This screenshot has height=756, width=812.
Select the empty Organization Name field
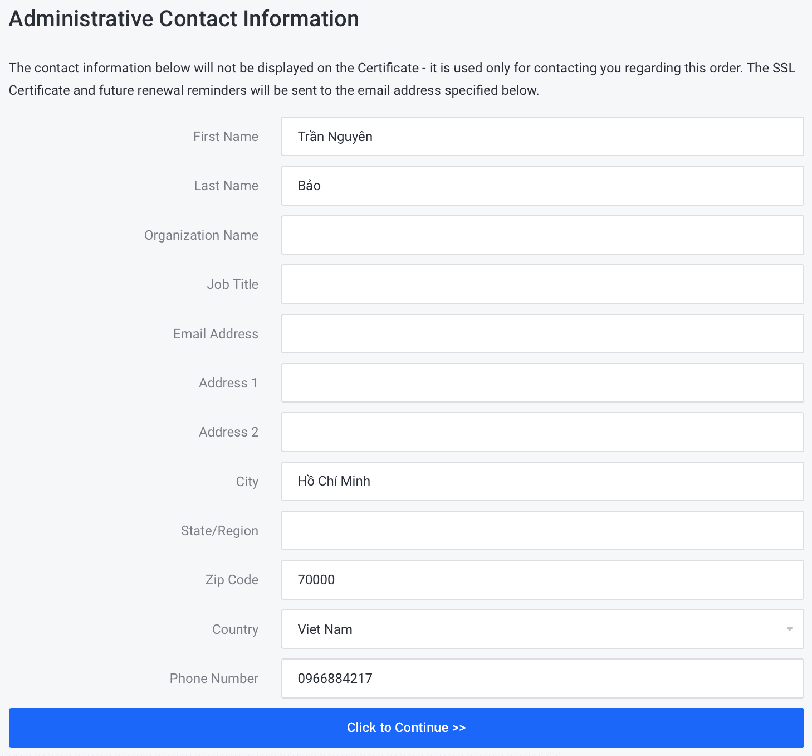pos(542,235)
